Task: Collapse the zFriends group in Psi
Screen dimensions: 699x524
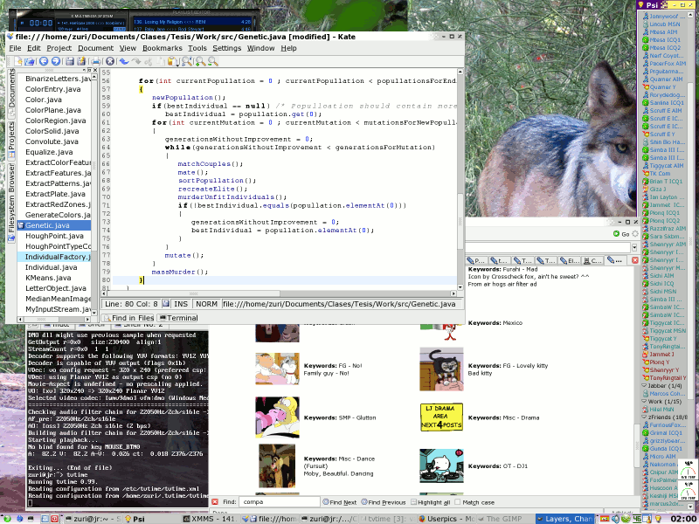Action: [646, 416]
